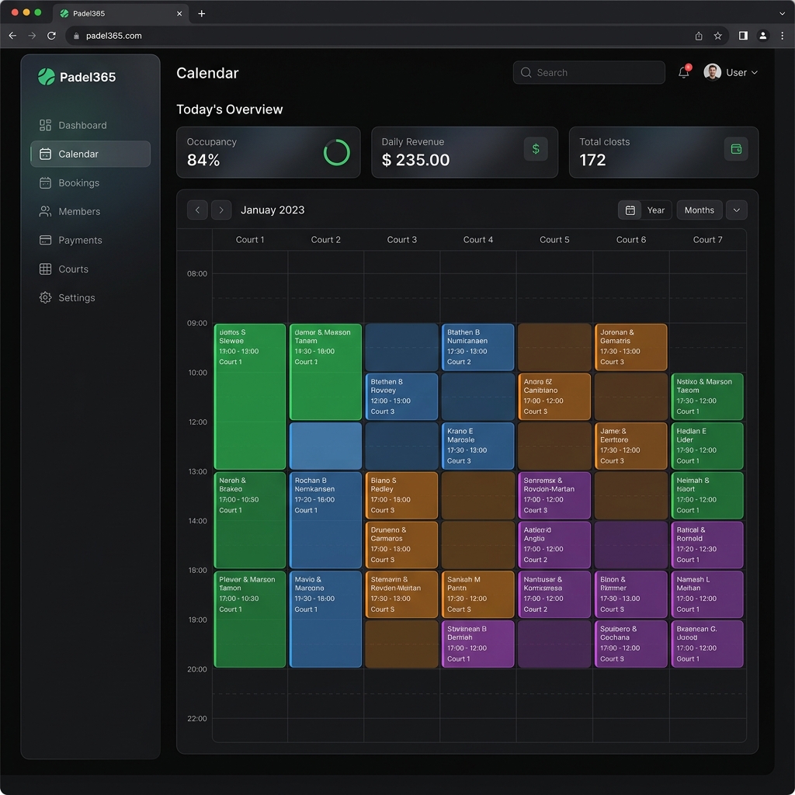
Task: Click the calendar icon beside Year
Action: (630, 210)
